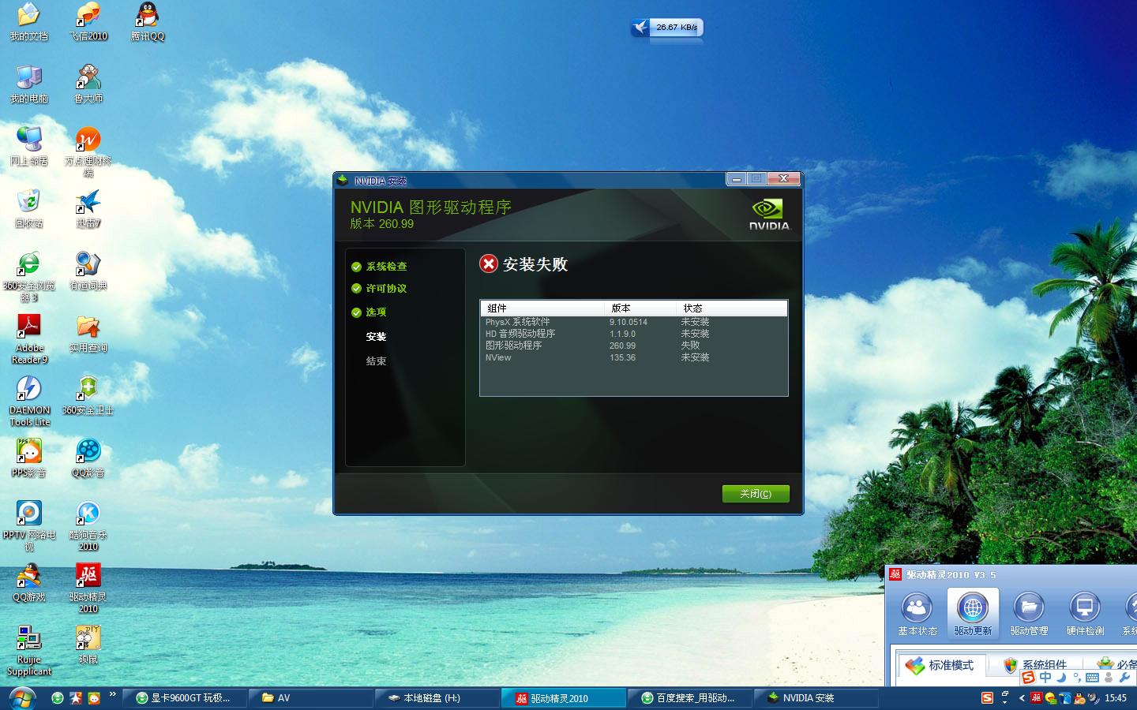Image resolution: width=1137 pixels, height=710 pixels.
Task: Switch to 显卡9600GT taskbar window
Action: click(186, 698)
